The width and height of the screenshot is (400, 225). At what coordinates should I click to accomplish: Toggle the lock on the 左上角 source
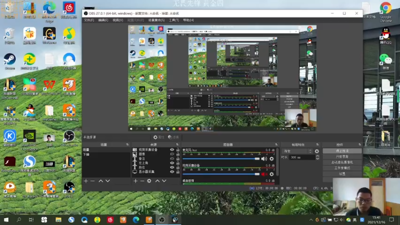point(178,163)
